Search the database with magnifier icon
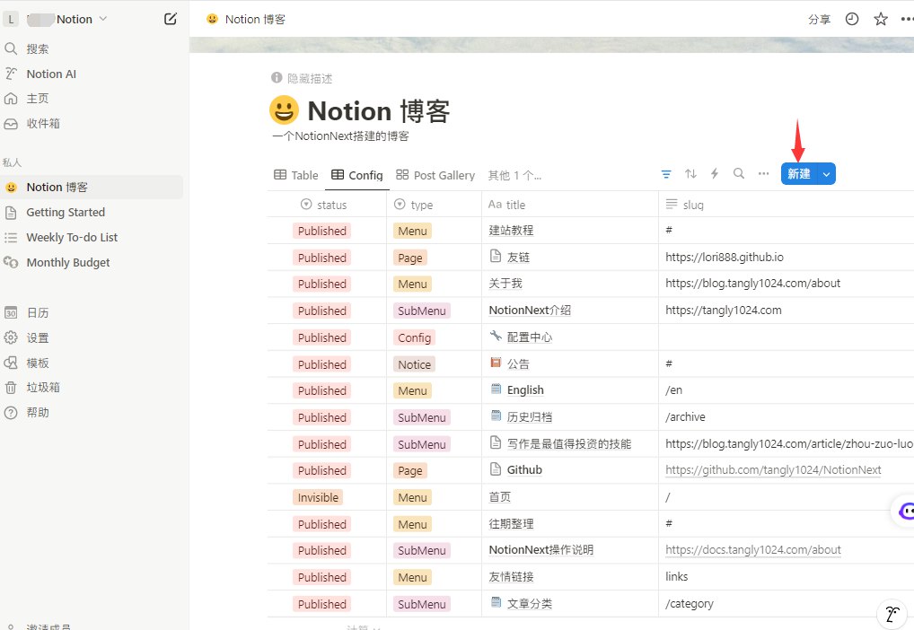This screenshot has width=914, height=630. pyautogui.click(x=739, y=174)
